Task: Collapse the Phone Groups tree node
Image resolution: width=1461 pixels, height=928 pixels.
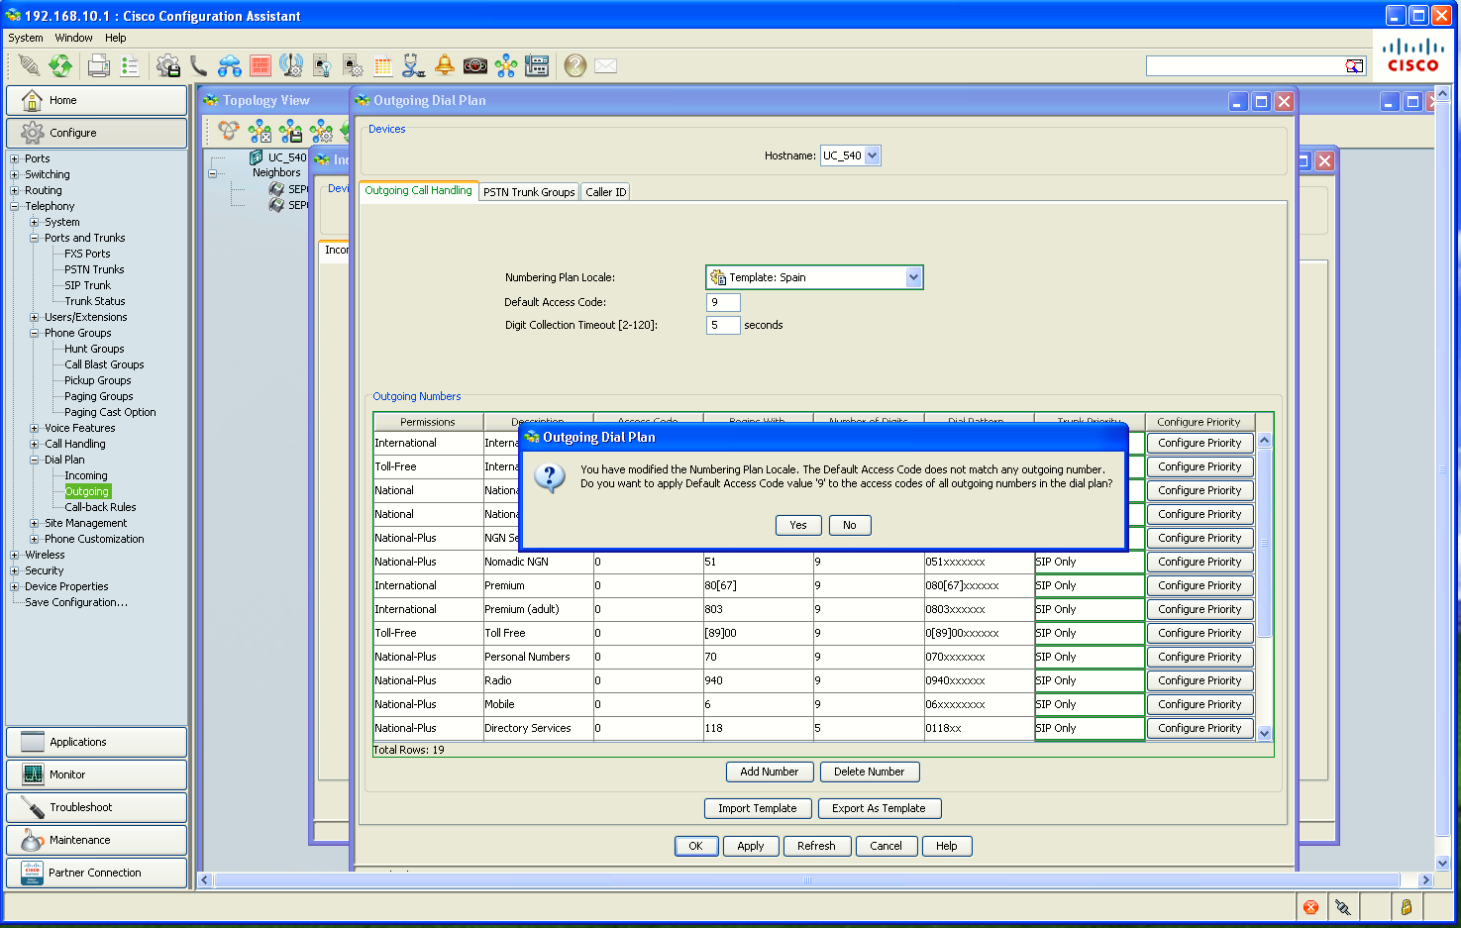Action: click(x=35, y=333)
